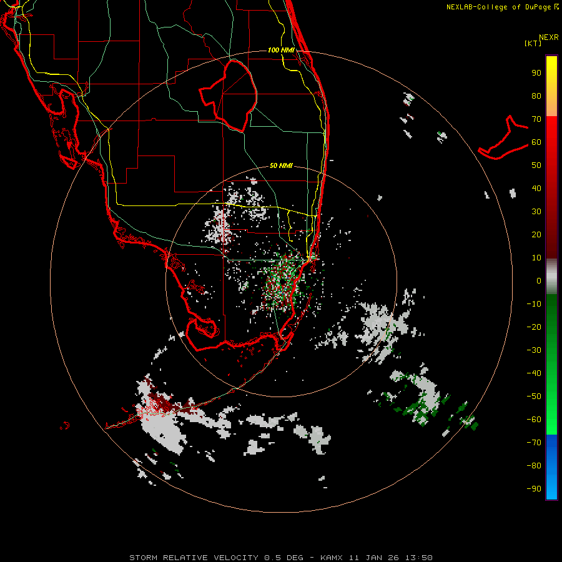This screenshot has height=562, width=562.
Task: Click the 60 value on velocity scale
Action: point(536,142)
